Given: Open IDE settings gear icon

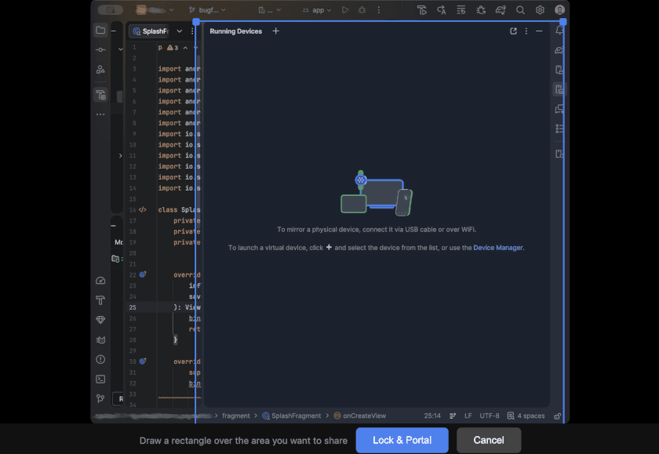Looking at the screenshot, I should click(x=540, y=10).
